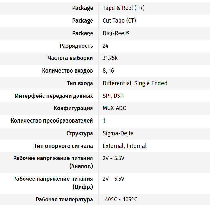Click the "Differential, Single Ended" value

[135, 83]
